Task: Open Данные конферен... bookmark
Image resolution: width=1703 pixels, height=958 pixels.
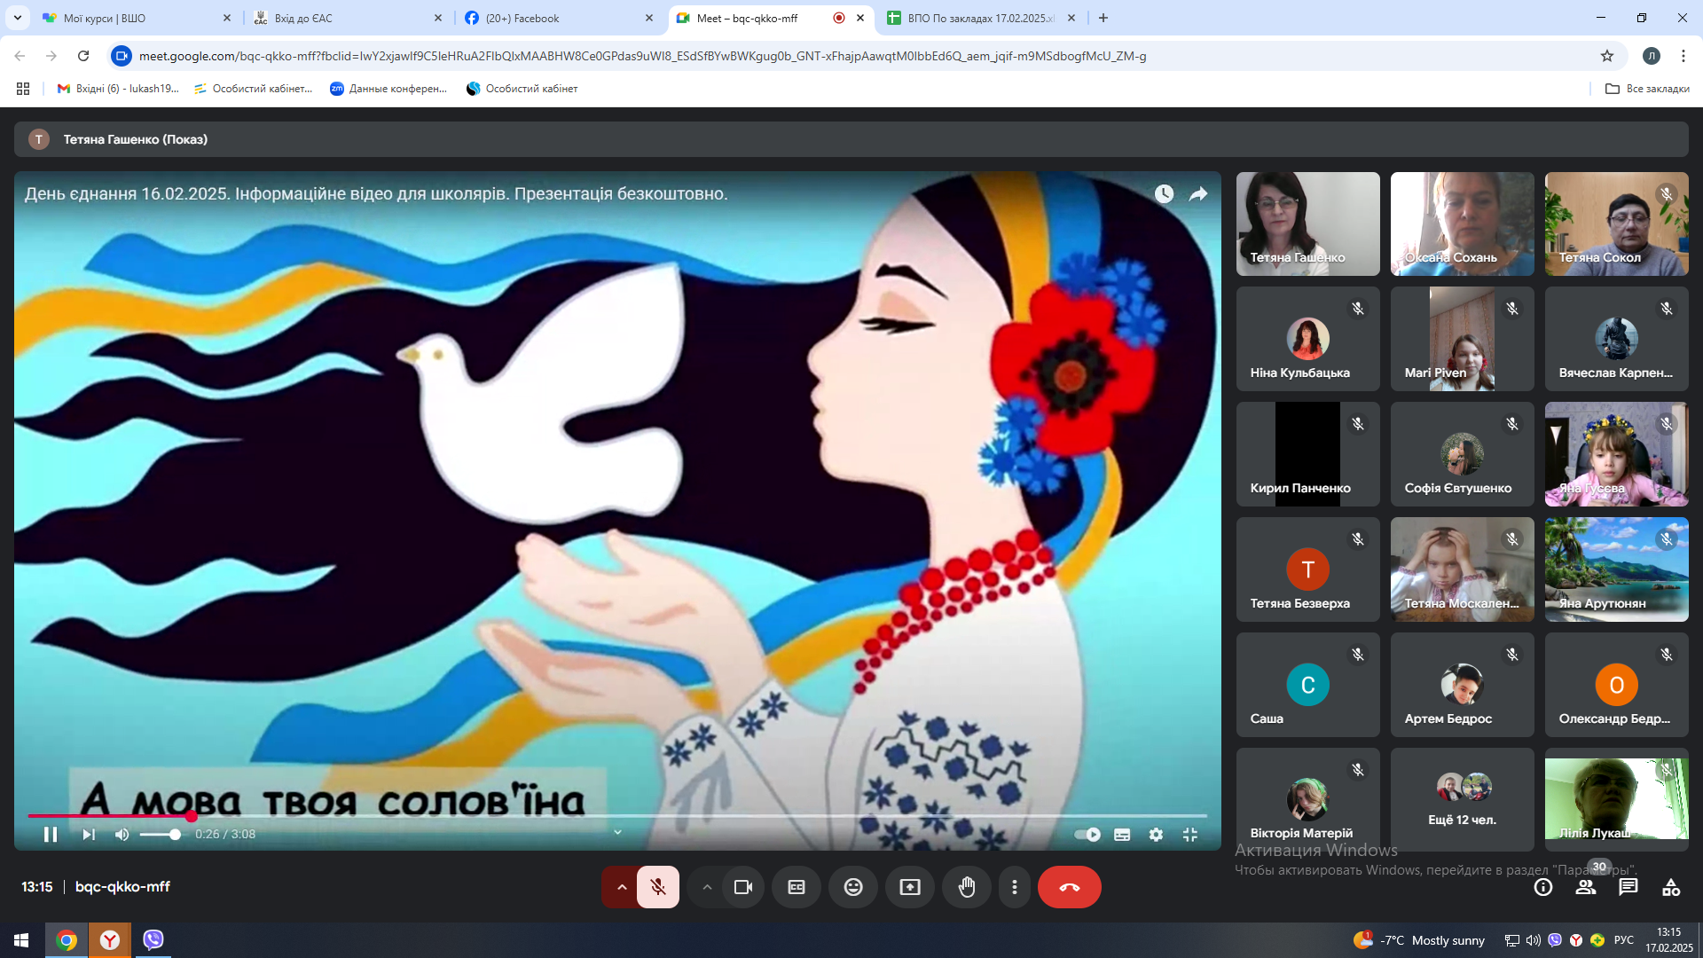Action: pos(388,89)
